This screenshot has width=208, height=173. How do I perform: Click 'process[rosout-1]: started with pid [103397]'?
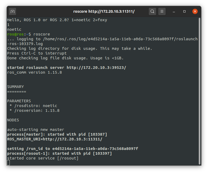[60, 153]
